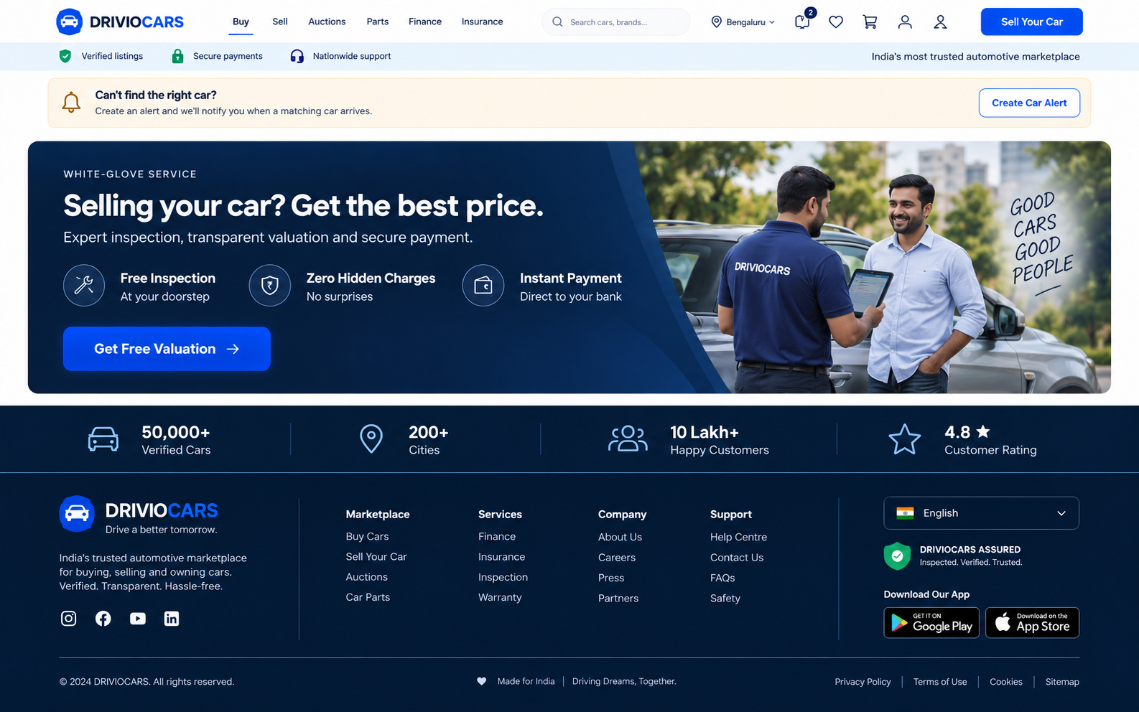The height and width of the screenshot is (712, 1139).
Task: Click the hero image of two men
Action: pyautogui.click(x=873, y=267)
